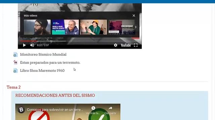215x120 pixels.
Task: Click the 0:22 / 2:37 time display
Action: pos(43,45)
